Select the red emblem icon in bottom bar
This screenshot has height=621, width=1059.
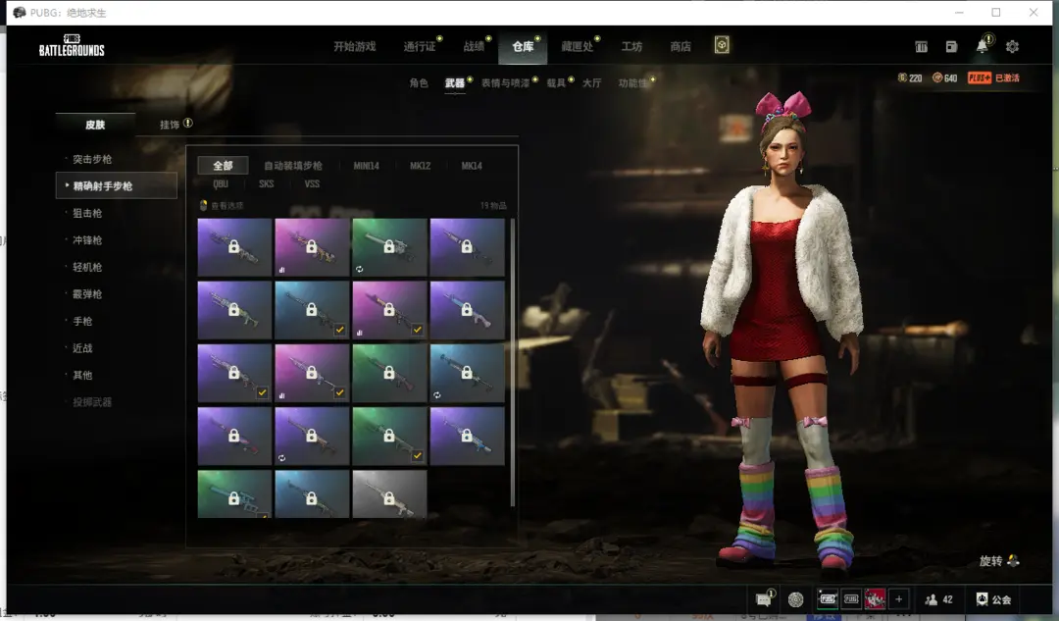coord(875,599)
